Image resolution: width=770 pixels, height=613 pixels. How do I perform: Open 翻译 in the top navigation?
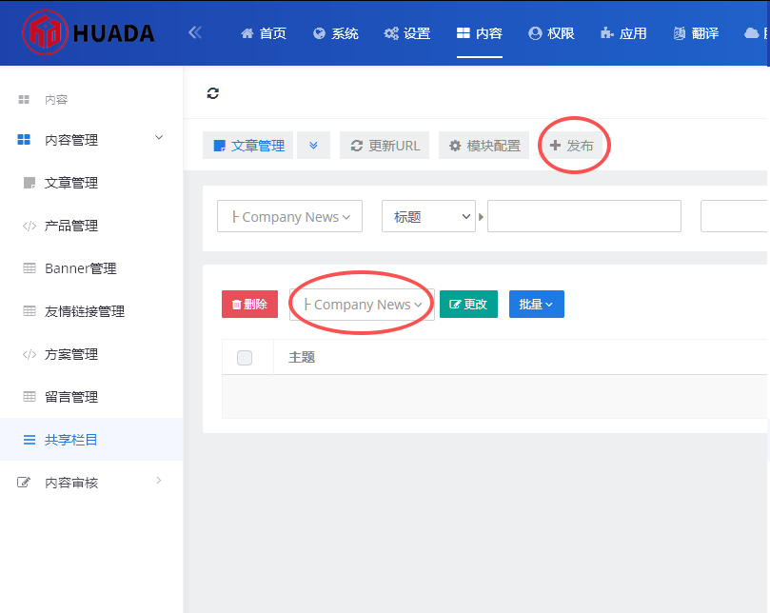pyautogui.click(x=696, y=33)
